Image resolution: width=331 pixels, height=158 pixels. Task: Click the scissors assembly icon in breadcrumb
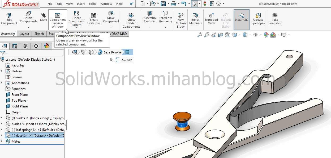(x=75, y=52)
